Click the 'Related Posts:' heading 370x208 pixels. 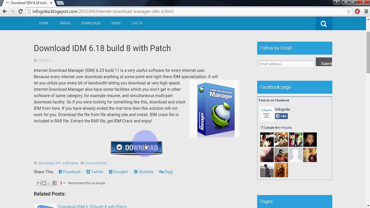(x=50, y=194)
